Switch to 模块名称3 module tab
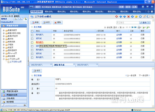 coord(74,11)
